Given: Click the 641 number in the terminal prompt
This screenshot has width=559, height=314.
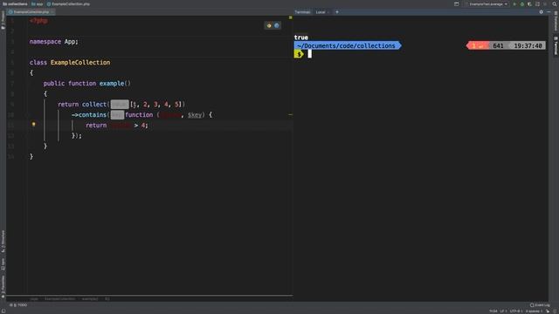Looking at the screenshot, I should click(498, 45).
